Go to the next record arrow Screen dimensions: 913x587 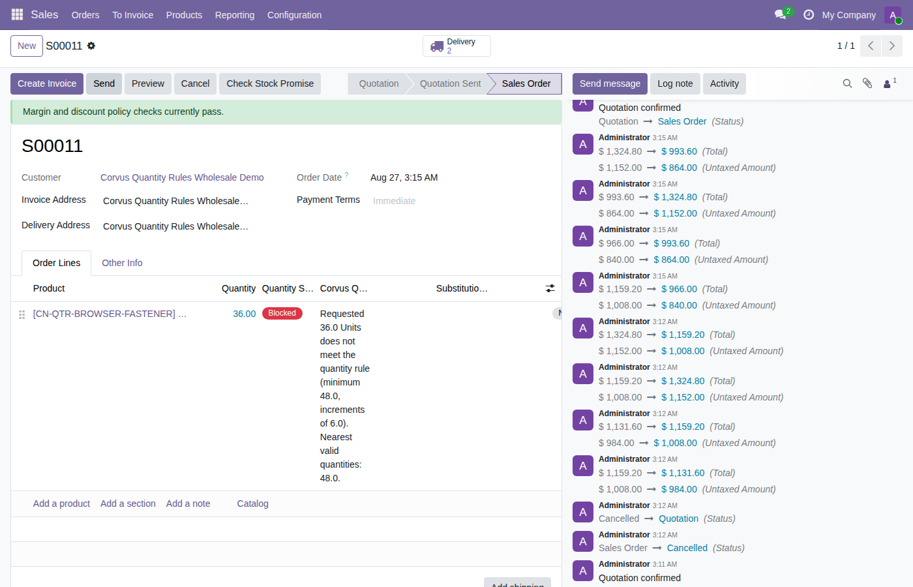coord(892,46)
